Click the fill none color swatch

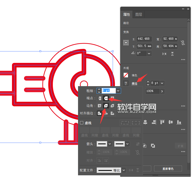tap(126, 75)
